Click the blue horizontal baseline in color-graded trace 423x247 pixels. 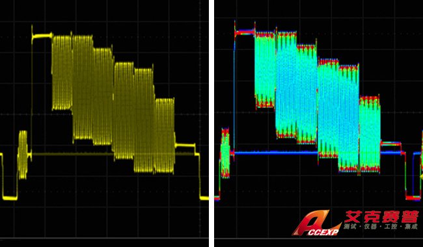coord(275,153)
